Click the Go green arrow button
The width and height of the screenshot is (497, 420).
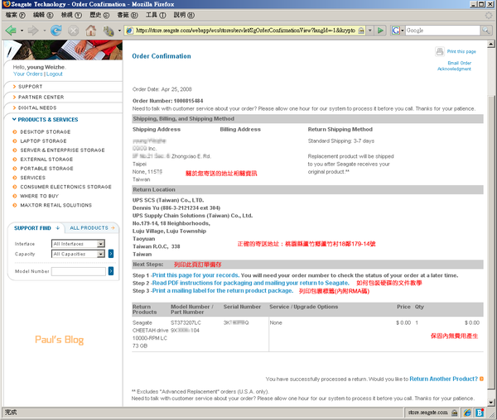pyautogui.click(x=380, y=31)
